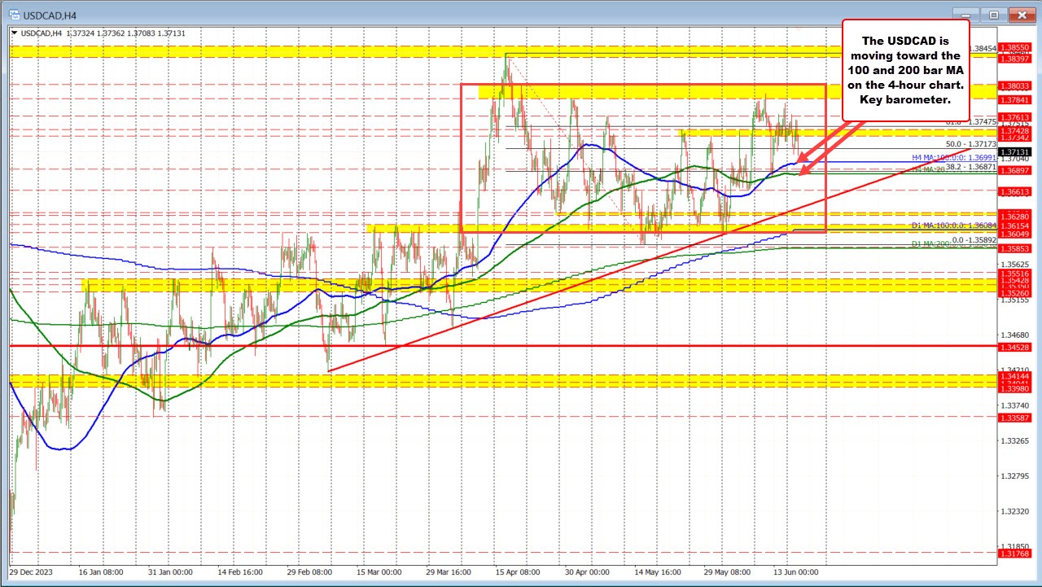Viewport: 1042px width, 587px height.
Task: Click the minimize button on the chart window
Action: pyautogui.click(x=965, y=14)
